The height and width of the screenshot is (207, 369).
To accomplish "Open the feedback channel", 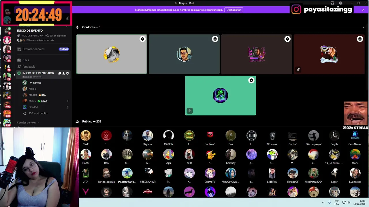I will [29, 67].
